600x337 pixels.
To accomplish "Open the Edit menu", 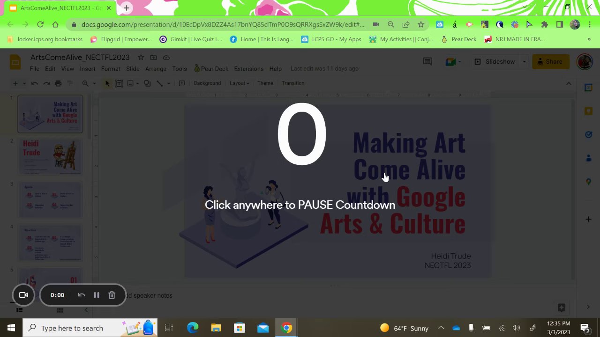I will coord(50,69).
